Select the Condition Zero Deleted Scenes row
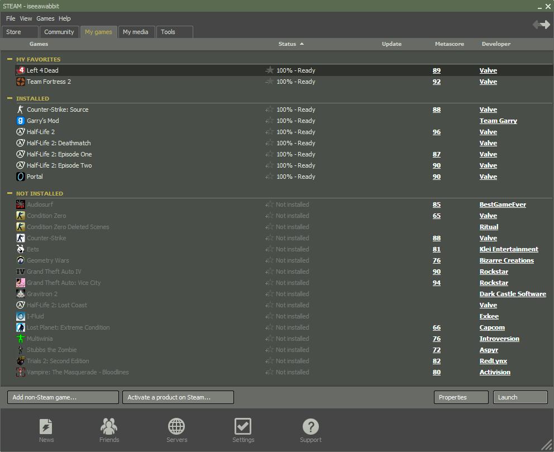Viewport: 554px width, 452px height. tap(284, 227)
